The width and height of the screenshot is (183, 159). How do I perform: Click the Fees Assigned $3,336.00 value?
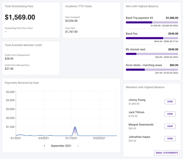pyautogui.click(x=71, y=21)
